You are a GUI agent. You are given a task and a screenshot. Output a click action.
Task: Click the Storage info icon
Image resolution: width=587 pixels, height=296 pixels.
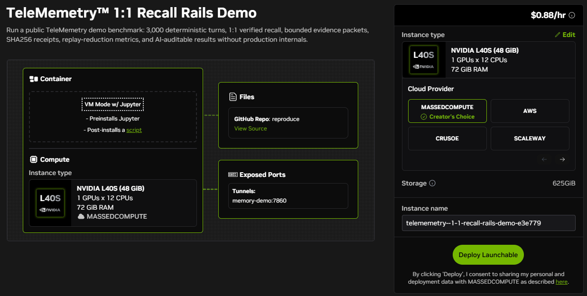click(432, 183)
